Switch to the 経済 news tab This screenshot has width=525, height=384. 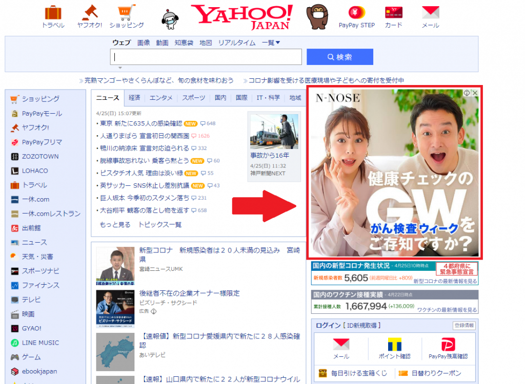(134, 98)
